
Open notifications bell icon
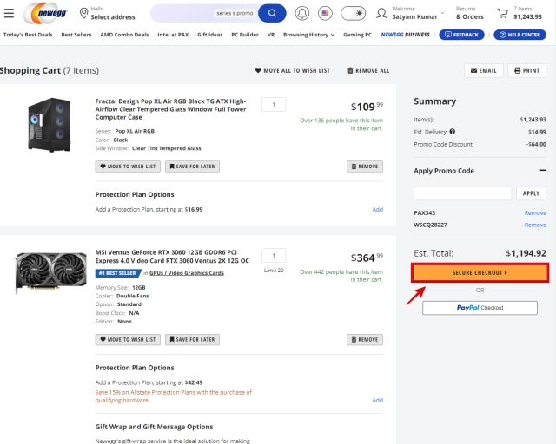(x=302, y=13)
